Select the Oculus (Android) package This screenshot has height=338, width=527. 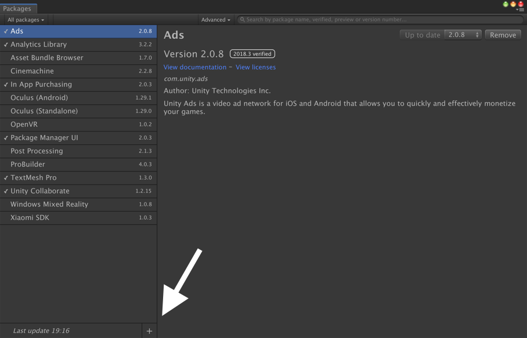78,97
